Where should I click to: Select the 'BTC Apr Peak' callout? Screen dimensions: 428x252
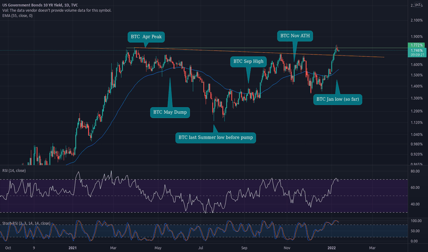click(x=146, y=37)
